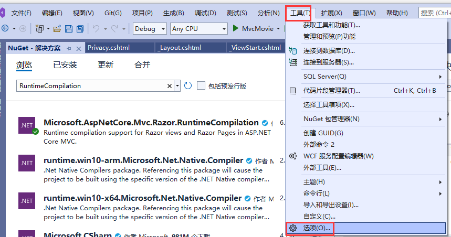451x237 pixels.
Task: Switch to the 更新 NuGet tab
Action: tap(106, 65)
